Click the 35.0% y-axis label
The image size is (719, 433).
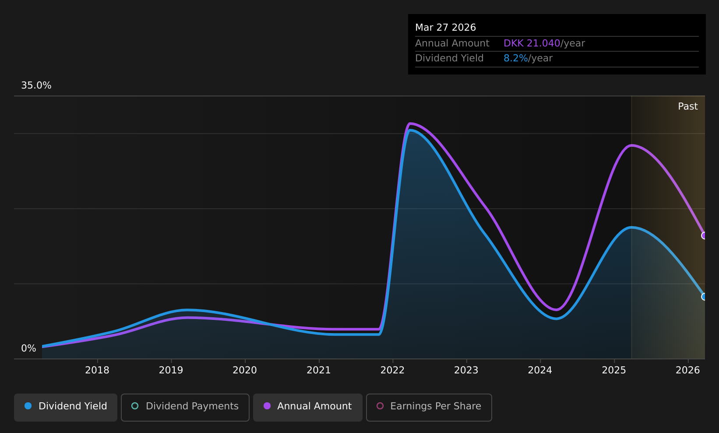click(x=36, y=85)
